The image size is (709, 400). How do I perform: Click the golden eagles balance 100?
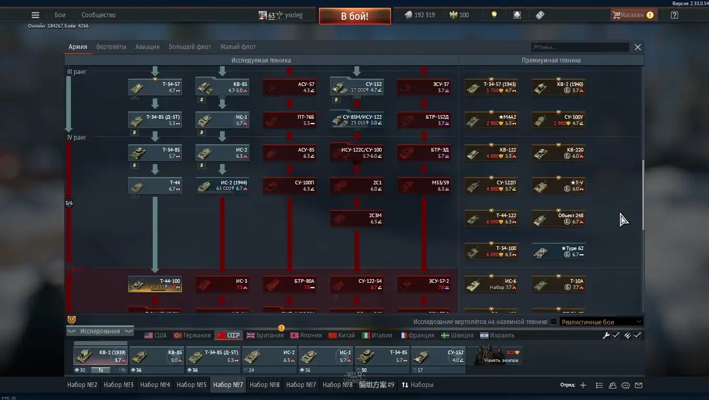pos(459,15)
